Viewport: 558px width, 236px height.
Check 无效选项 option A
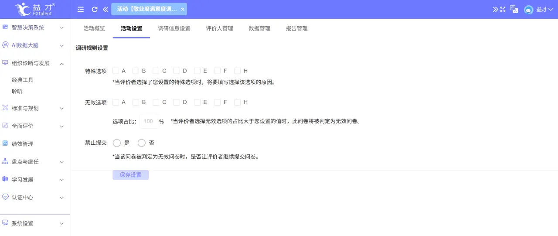pos(116,102)
